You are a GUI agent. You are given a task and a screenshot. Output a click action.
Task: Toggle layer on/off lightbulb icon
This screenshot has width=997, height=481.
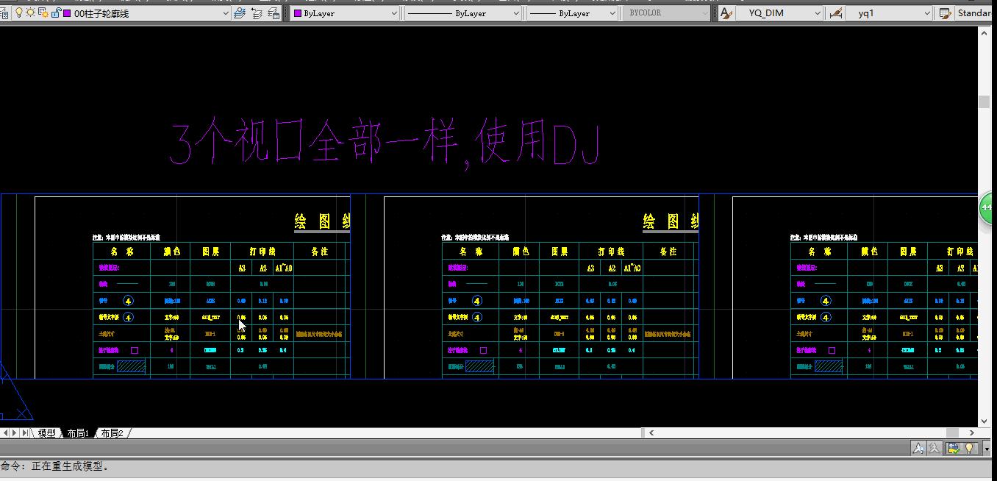(x=19, y=13)
